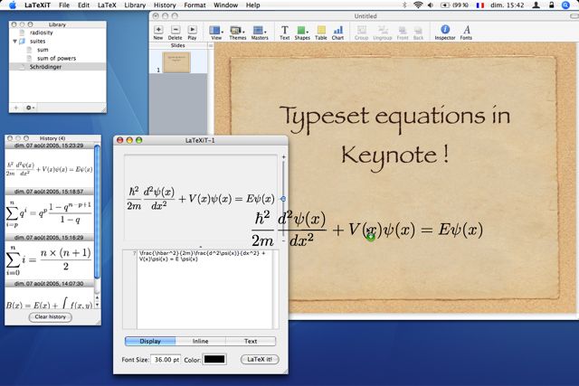Open the Format menu
Screen dimensions: 579x386
pos(195,5)
